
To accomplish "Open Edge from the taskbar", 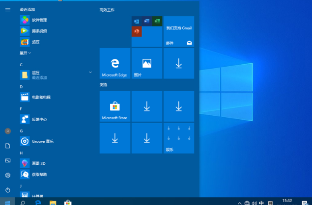I will [38, 202].
